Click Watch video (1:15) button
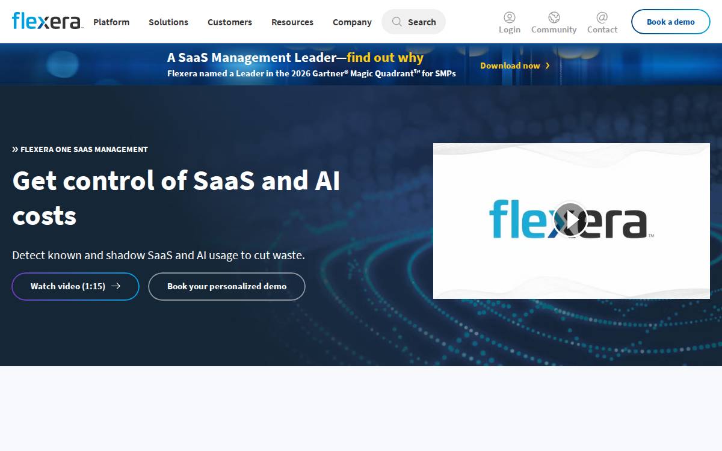Viewport: 722px width, 451px height. tap(76, 286)
